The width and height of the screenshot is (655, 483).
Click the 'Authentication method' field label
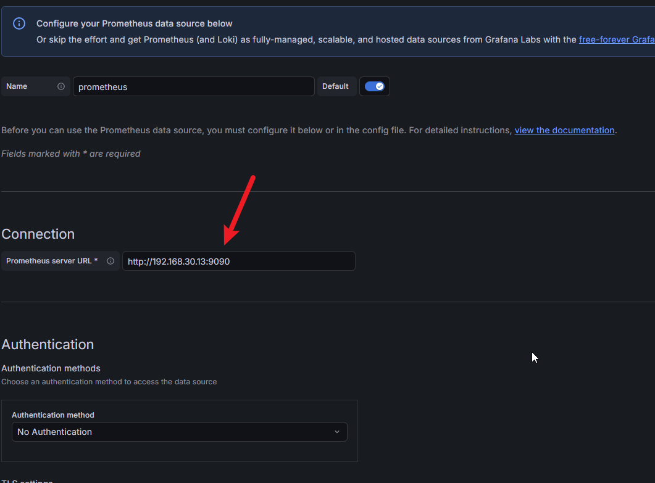pyautogui.click(x=53, y=415)
